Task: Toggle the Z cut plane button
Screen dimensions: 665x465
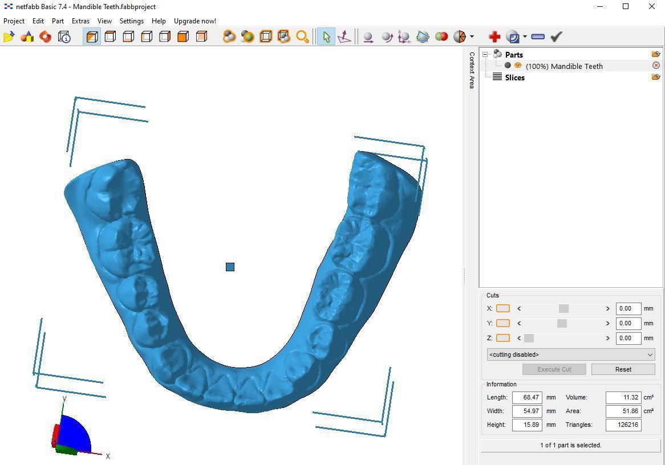Action: pyautogui.click(x=503, y=338)
